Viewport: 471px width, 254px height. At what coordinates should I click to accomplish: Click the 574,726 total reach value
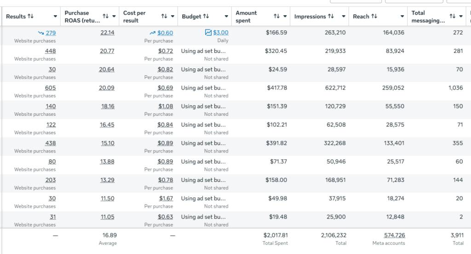click(x=394, y=236)
